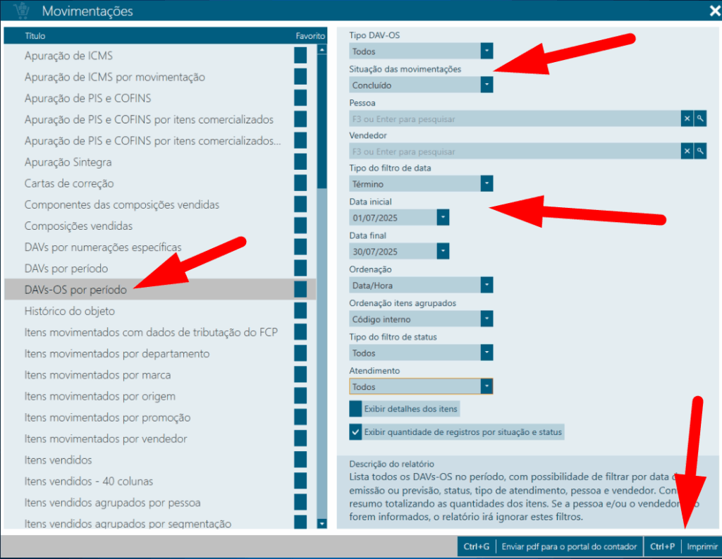Screen dimensions: 722x559
Task: Click the search magnifier icon in Pessoa field
Action: (x=700, y=118)
